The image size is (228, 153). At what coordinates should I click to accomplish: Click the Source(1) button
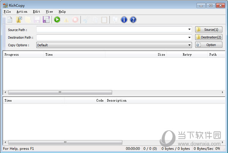pyautogui.click(x=209, y=30)
